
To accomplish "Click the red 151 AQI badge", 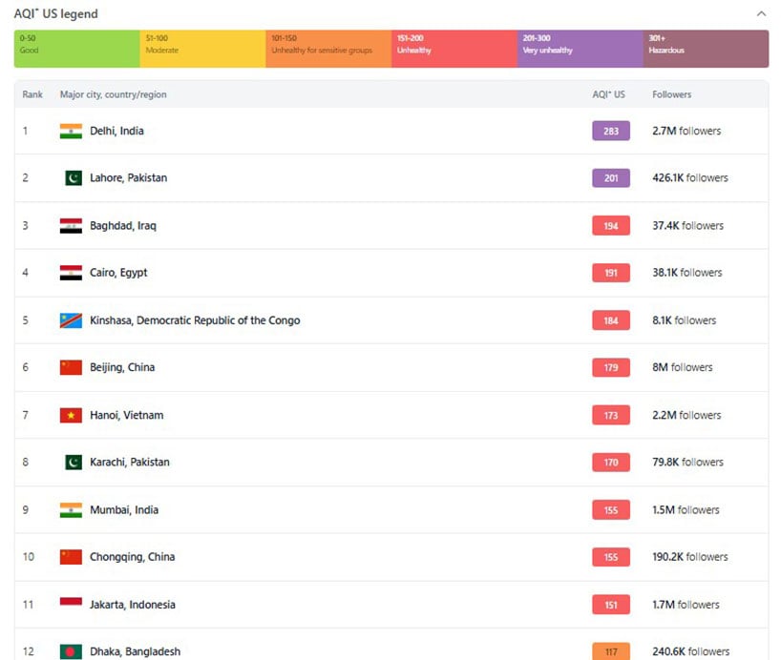I will coord(611,605).
